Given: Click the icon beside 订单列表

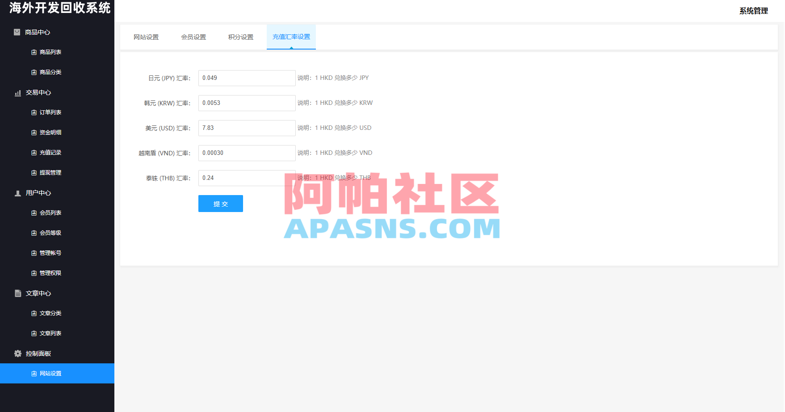Looking at the screenshot, I should coord(34,112).
